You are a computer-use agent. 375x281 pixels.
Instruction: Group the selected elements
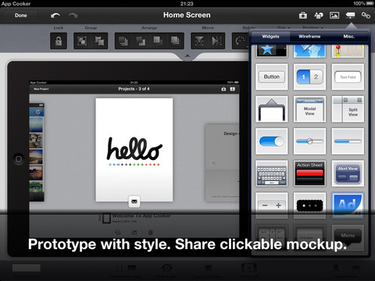(x=82, y=41)
